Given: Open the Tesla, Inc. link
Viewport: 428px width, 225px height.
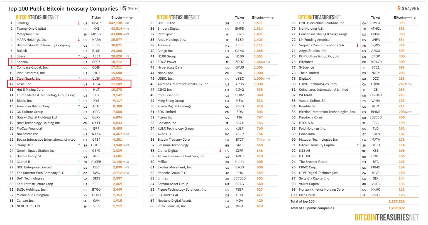Looking at the screenshot, I should coord(24,84).
